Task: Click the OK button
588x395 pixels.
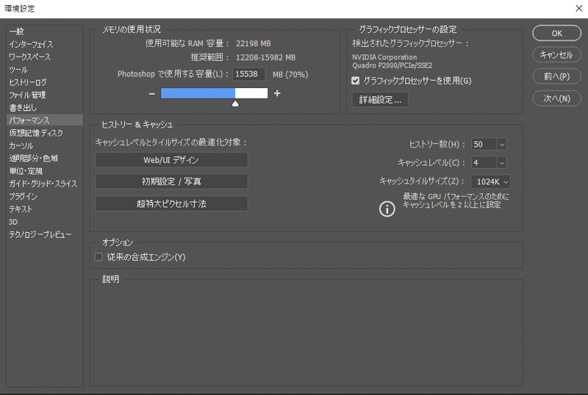Action: pos(556,33)
